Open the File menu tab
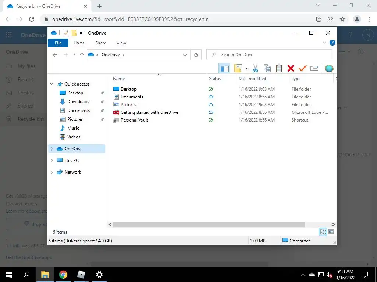The image size is (377, 282). (58, 43)
